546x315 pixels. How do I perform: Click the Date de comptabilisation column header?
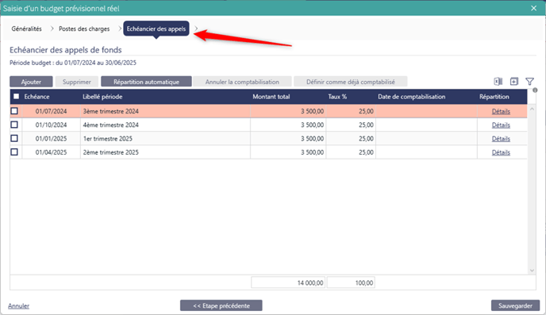(412, 97)
